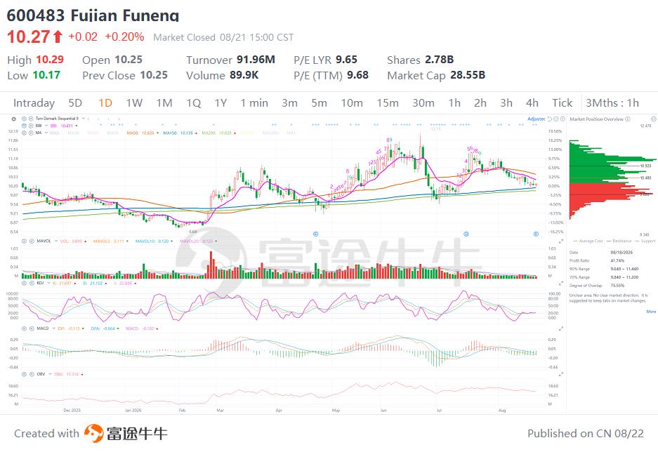Expand the BBI indicator dropdown
This screenshot has height=452, width=658.
(46, 126)
